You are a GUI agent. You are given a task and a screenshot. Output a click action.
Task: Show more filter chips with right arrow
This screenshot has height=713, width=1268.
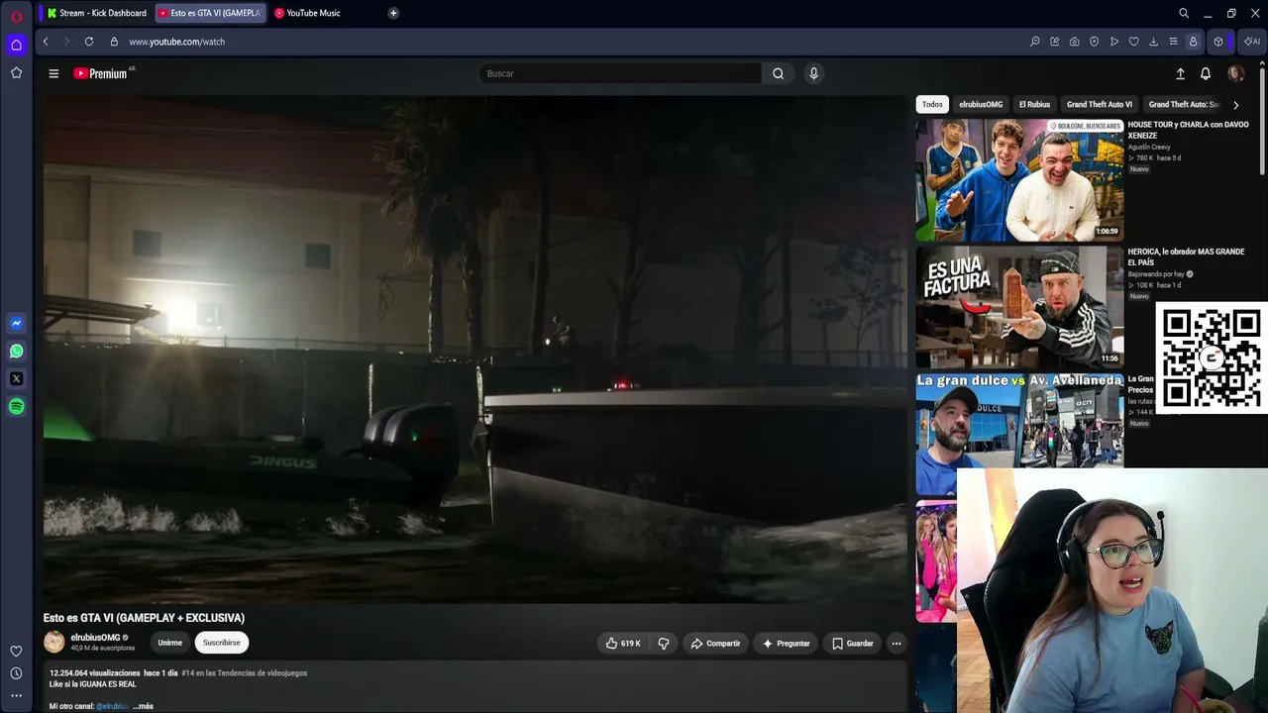[1235, 104]
